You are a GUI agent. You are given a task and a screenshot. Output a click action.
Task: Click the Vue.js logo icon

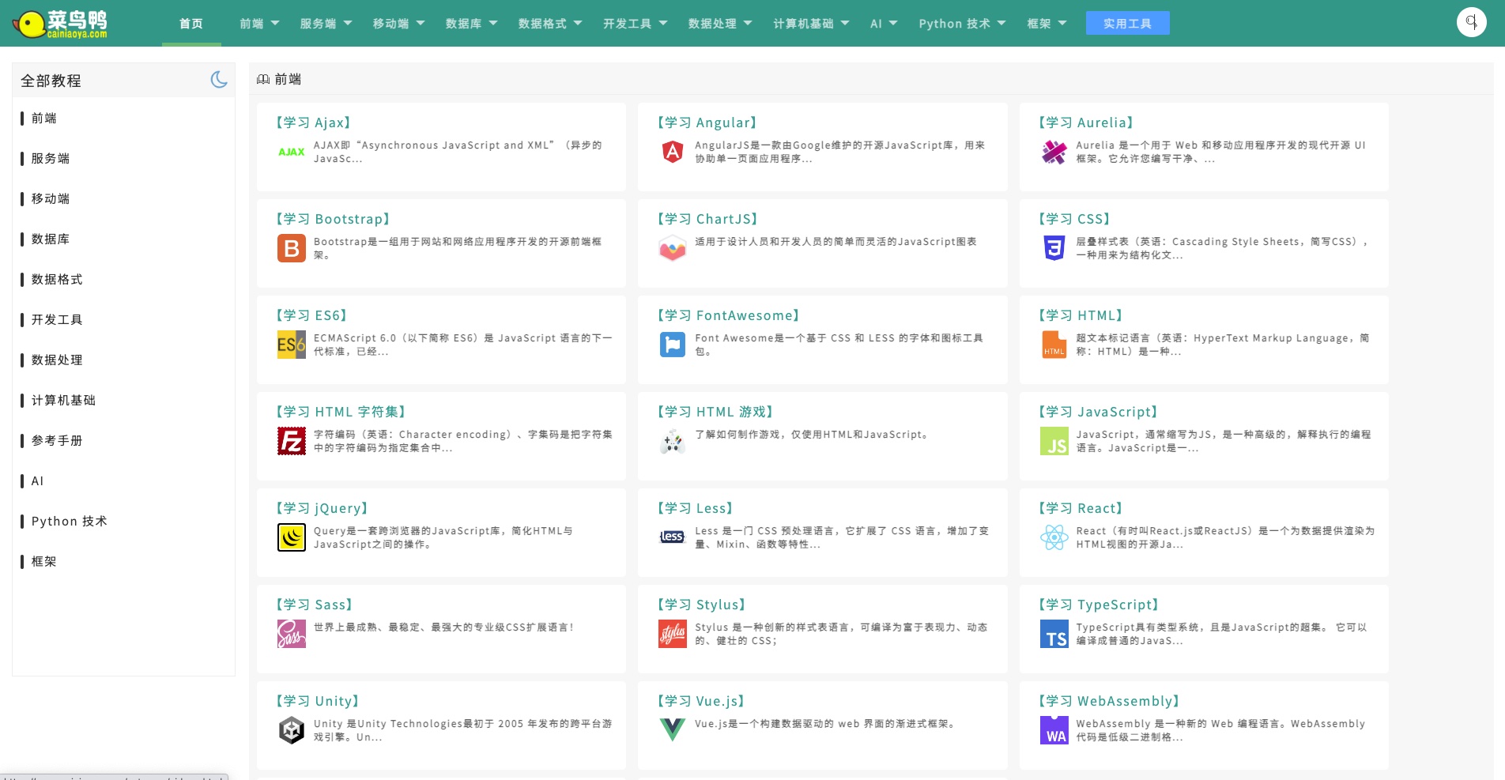672,729
